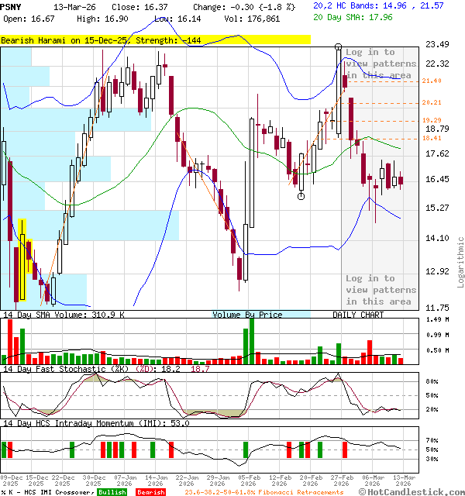Click the 21.40 orange Fibonacci price label

432,81
